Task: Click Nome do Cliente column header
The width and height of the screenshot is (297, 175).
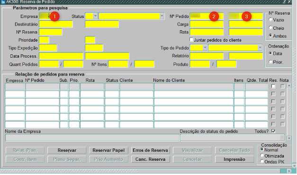Action: (169, 80)
